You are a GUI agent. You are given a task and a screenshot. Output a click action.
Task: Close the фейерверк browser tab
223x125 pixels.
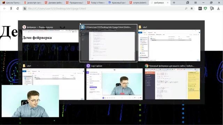click(168, 3)
